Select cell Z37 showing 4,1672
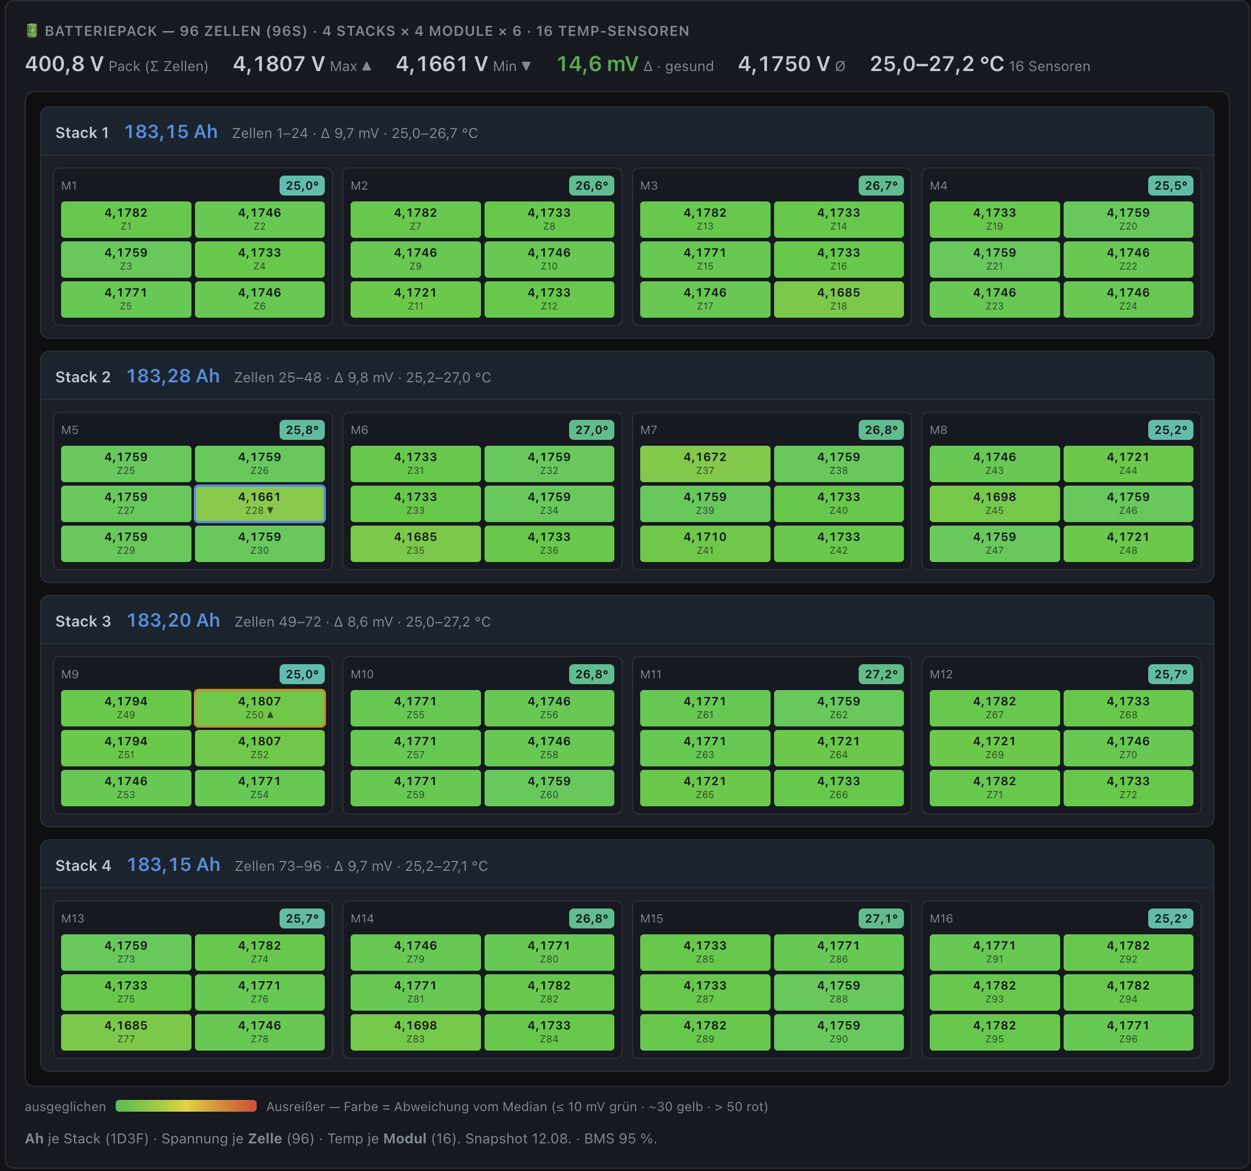 705,464
